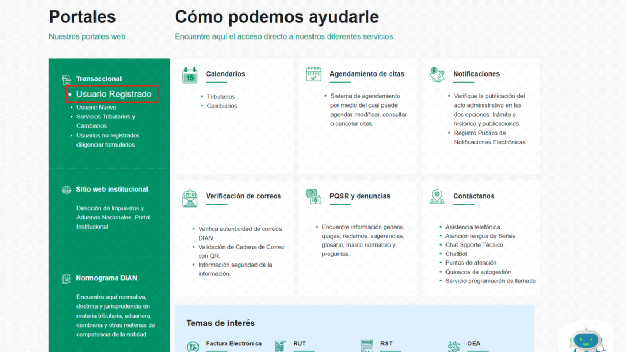The height and width of the screenshot is (352, 625).
Task: Open Servicios Tributarios y Cambiarios link
Action: [106, 121]
